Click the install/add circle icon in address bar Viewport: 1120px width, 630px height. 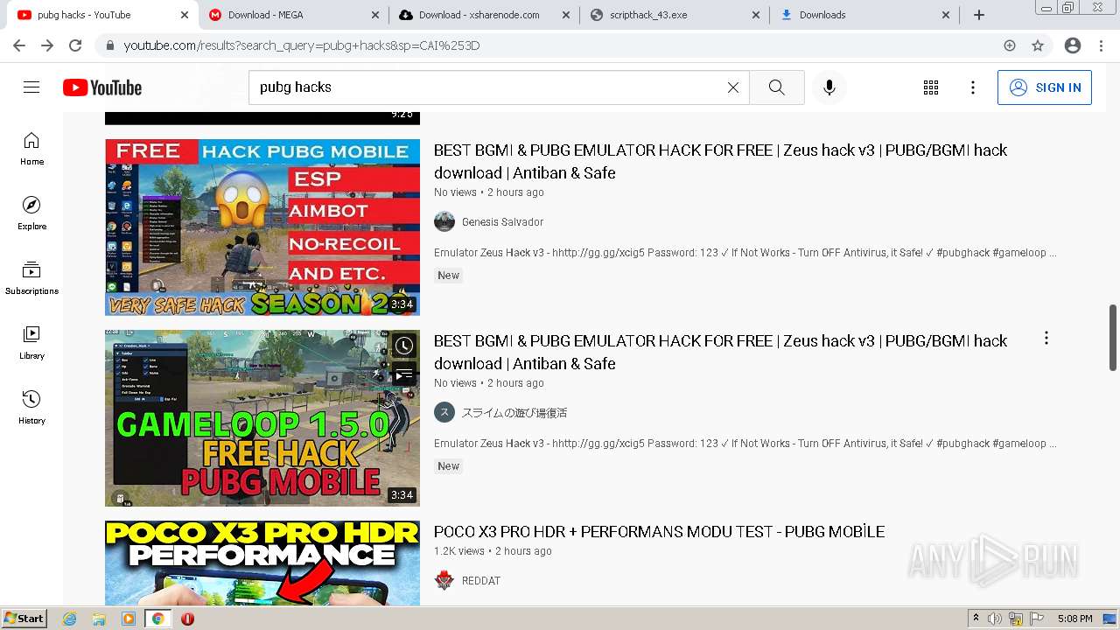point(1010,45)
